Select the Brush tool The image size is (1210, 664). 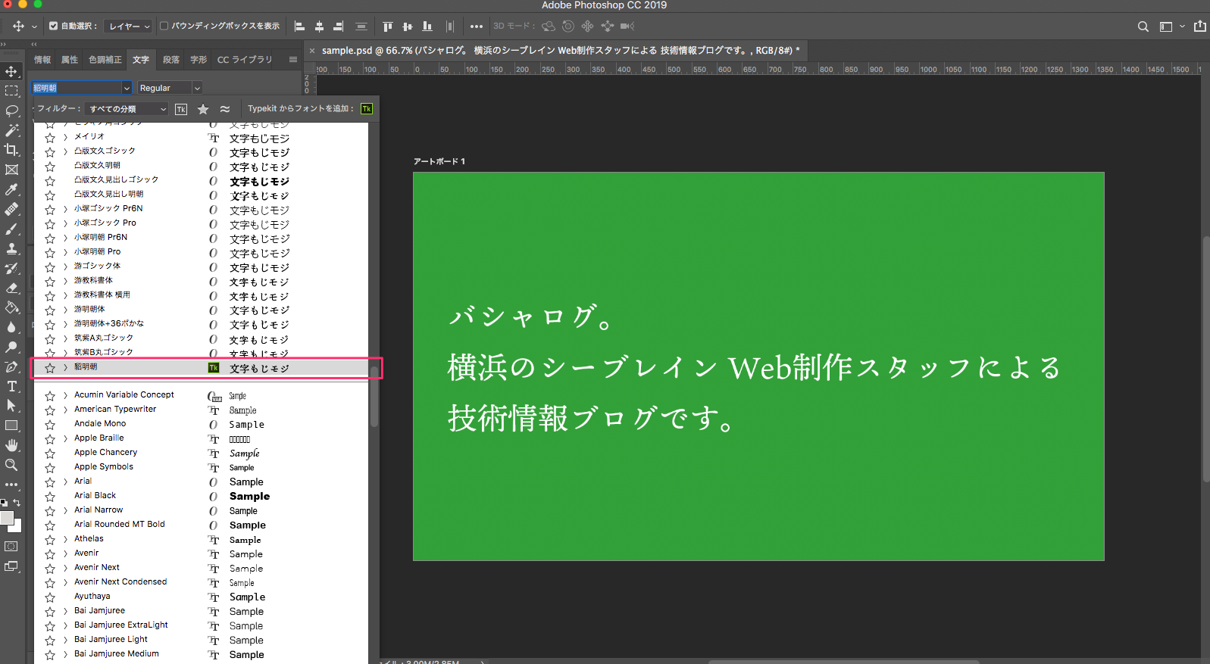pyautogui.click(x=11, y=229)
